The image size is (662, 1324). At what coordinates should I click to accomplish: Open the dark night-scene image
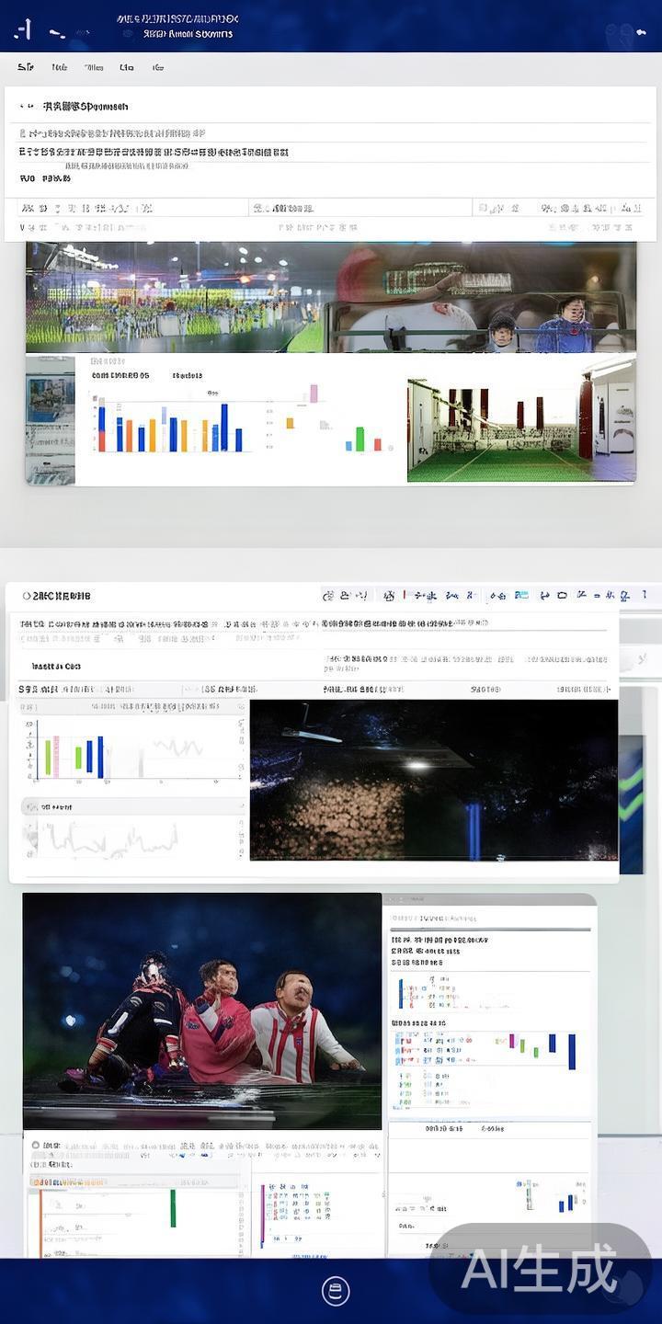(x=434, y=781)
